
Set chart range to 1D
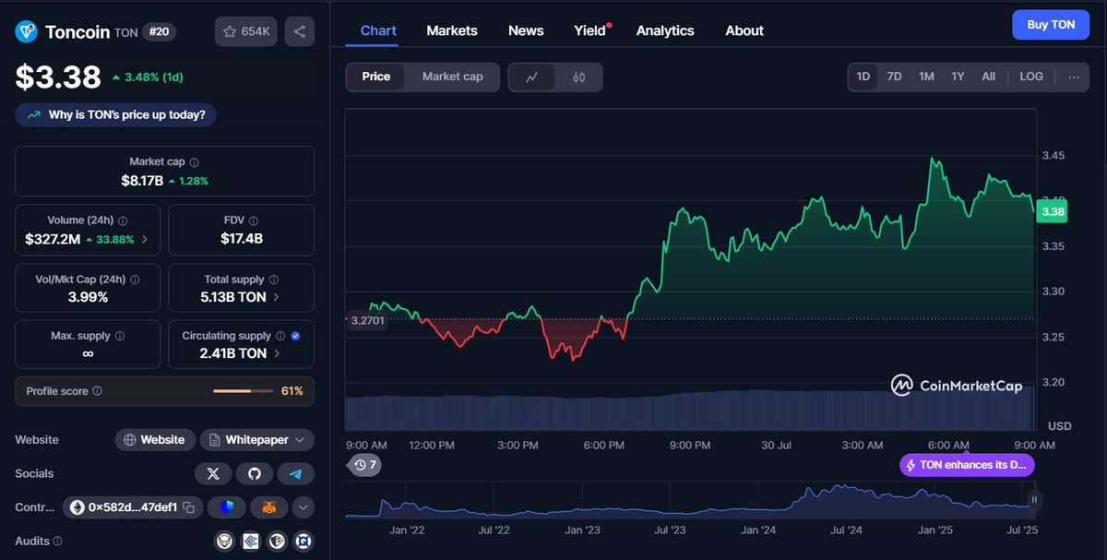click(x=863, y=77)
